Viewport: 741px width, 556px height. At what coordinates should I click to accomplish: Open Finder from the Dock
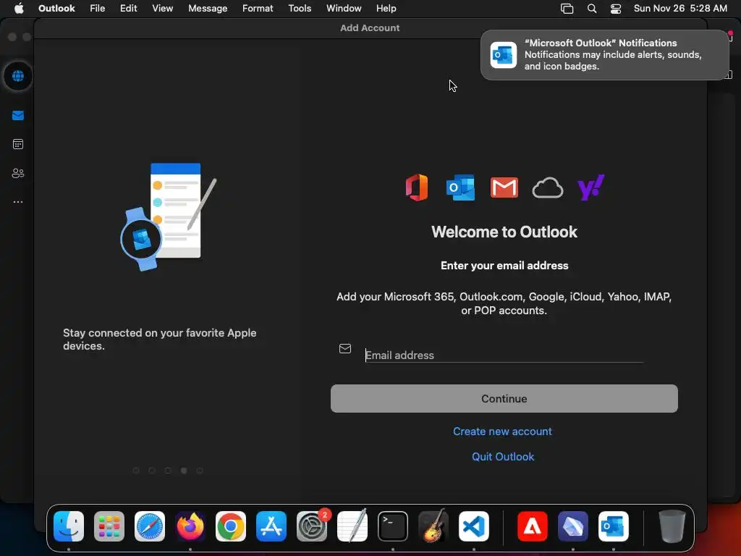click(69, 526)
